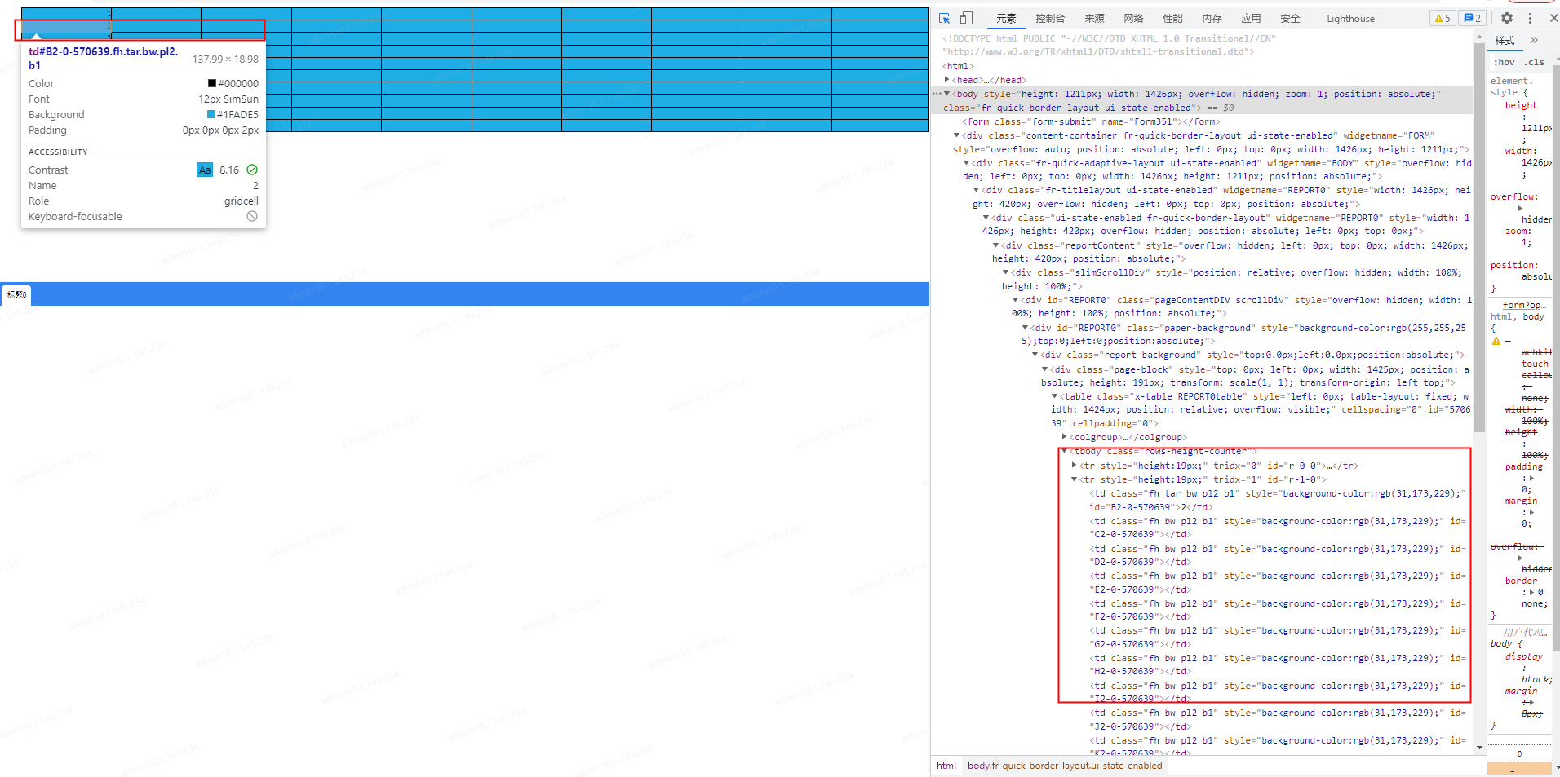
Task: Switch to the 应用 tab
Action: (x=1251, y=19)
